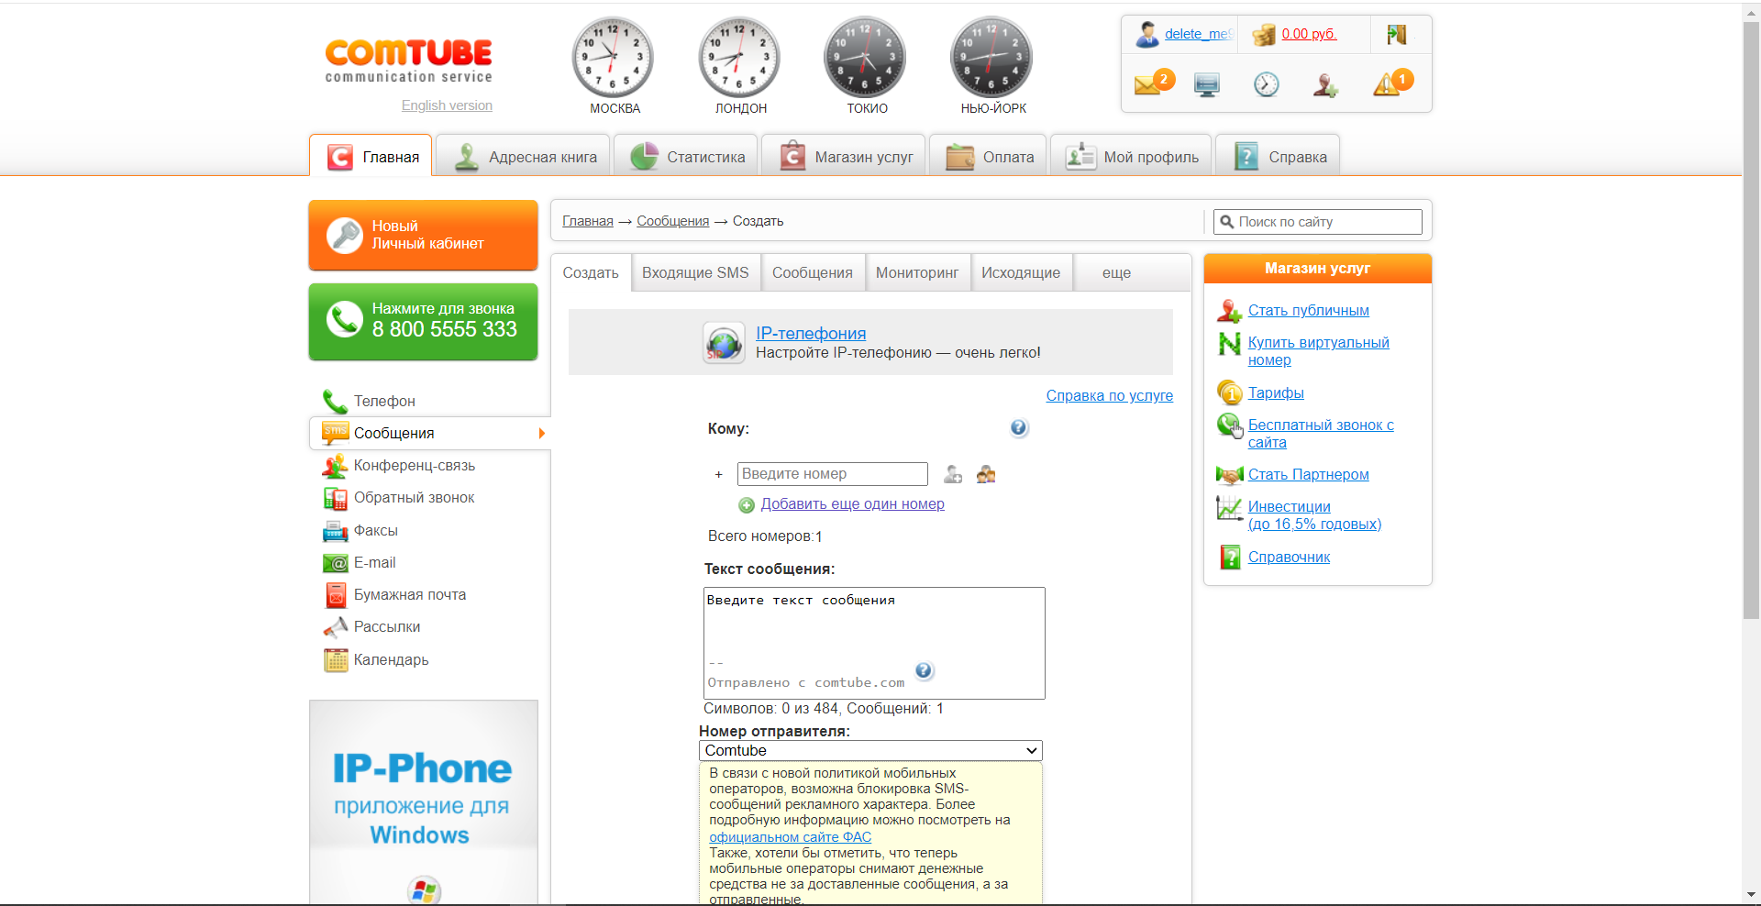Open the Справка main tab

(x=1278, y=156)
